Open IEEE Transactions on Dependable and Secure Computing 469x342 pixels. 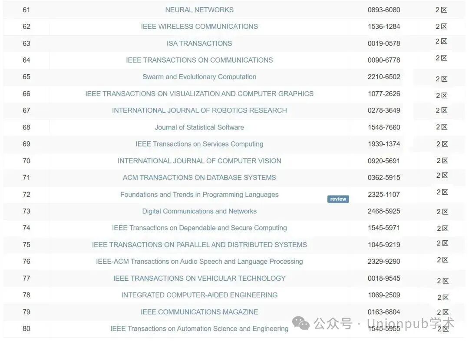coord(199,228)
